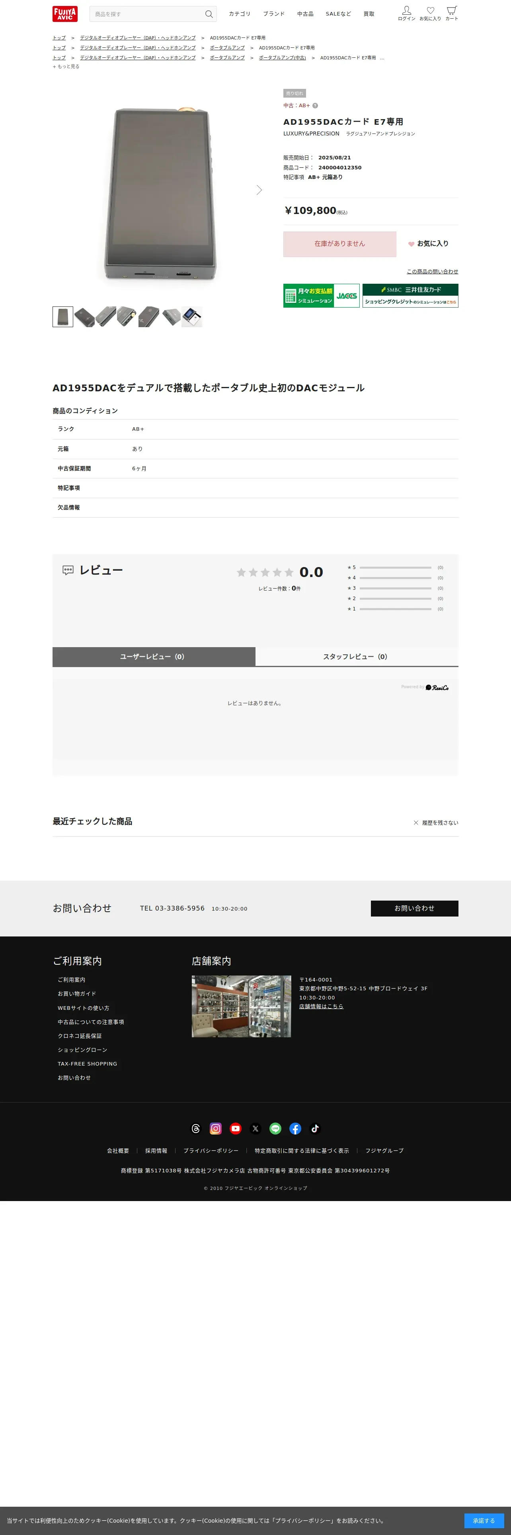Open この商品の問い合わせ link
This screenshot has width=511, height=1535.
pyautogui.click(x=433, y=272)
